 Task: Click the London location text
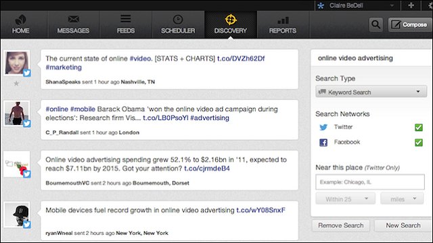[x=129, y=132]
